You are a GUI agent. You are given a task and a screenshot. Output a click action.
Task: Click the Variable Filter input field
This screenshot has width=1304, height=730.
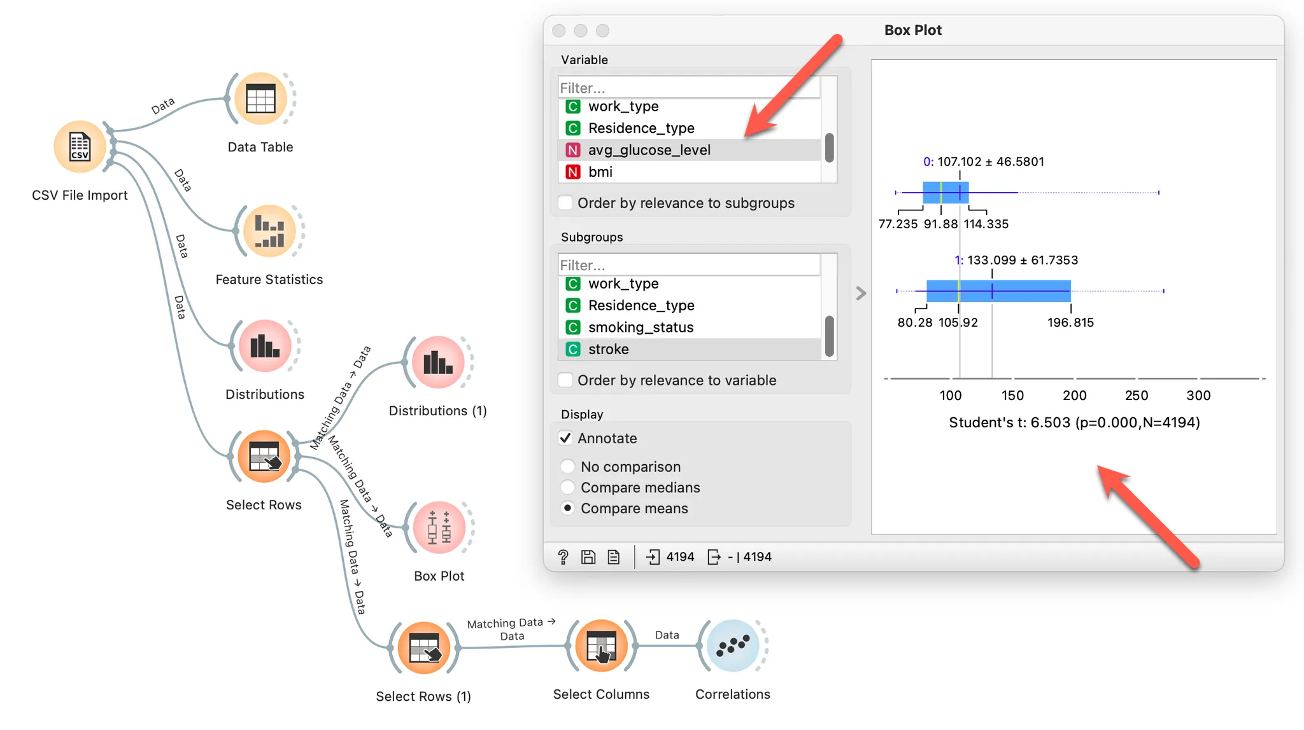(x=688, y=88)
